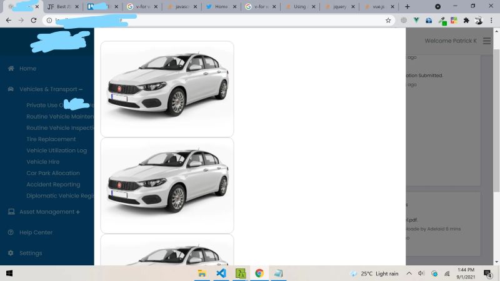
Task: Open Routine Vehicle Maintenance link
Action: [x=60, y=117]
